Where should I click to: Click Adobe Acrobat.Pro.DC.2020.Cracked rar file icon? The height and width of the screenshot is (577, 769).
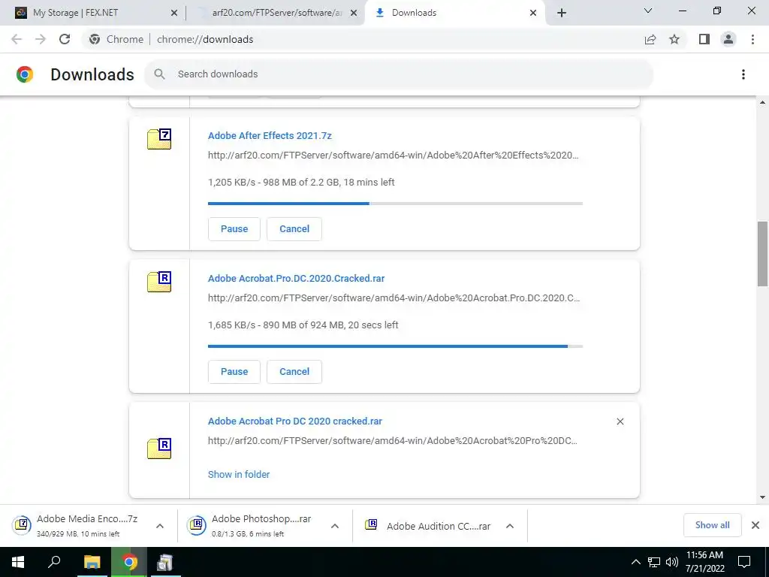[x=159, y=282]
